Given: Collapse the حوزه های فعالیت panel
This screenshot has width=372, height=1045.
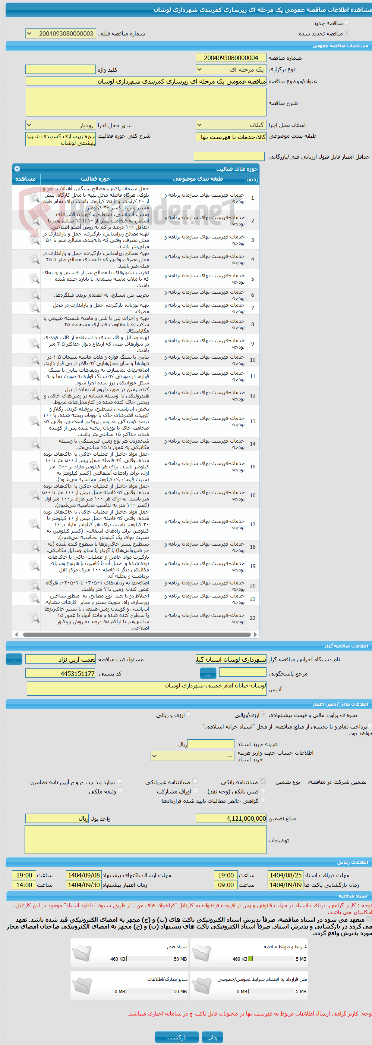Looking at the screenshot, I should point(17,168).
